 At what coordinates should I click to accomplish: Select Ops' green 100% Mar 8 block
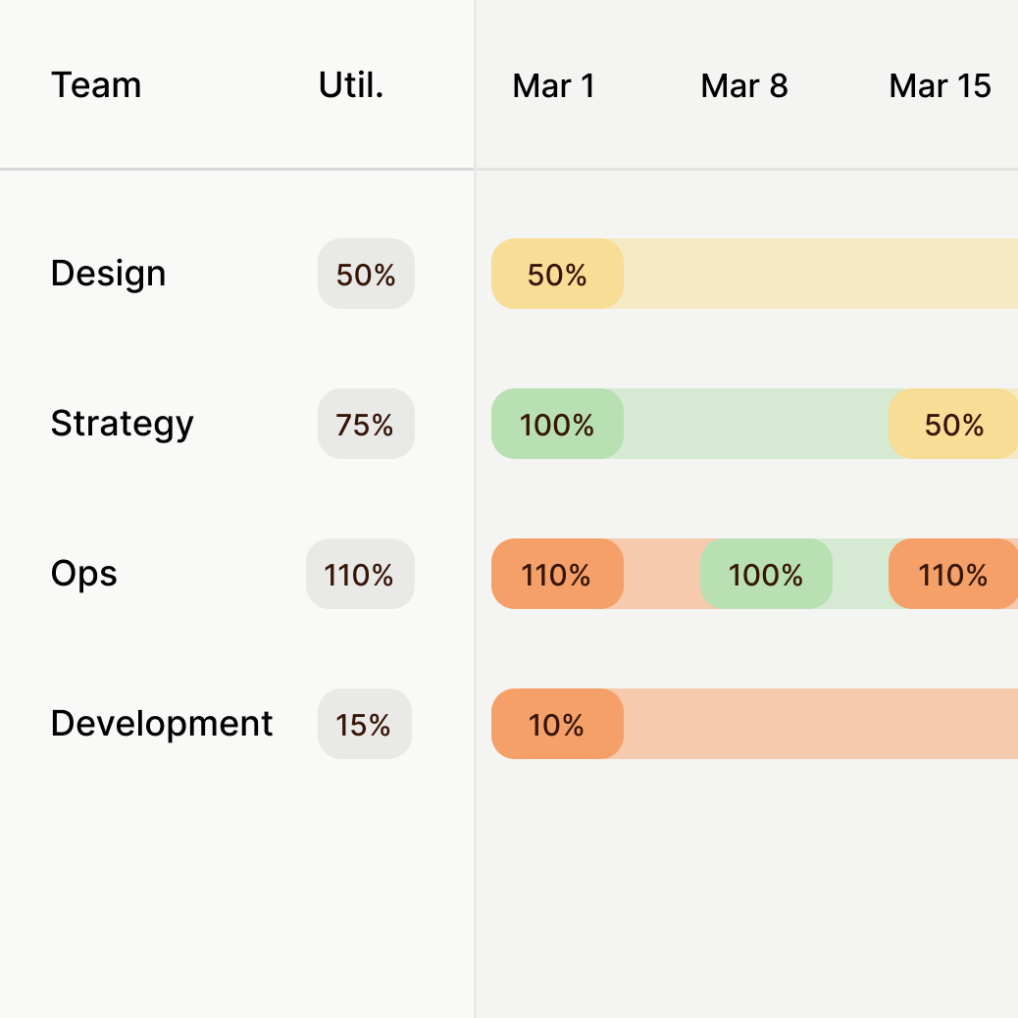tap(766, 575)
